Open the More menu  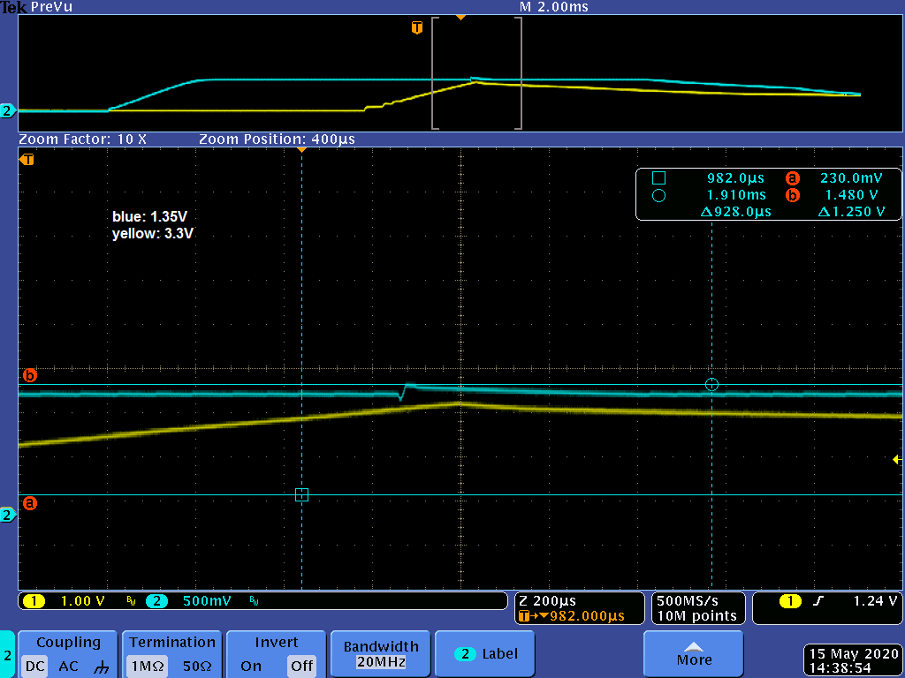[x=693, y=654]
